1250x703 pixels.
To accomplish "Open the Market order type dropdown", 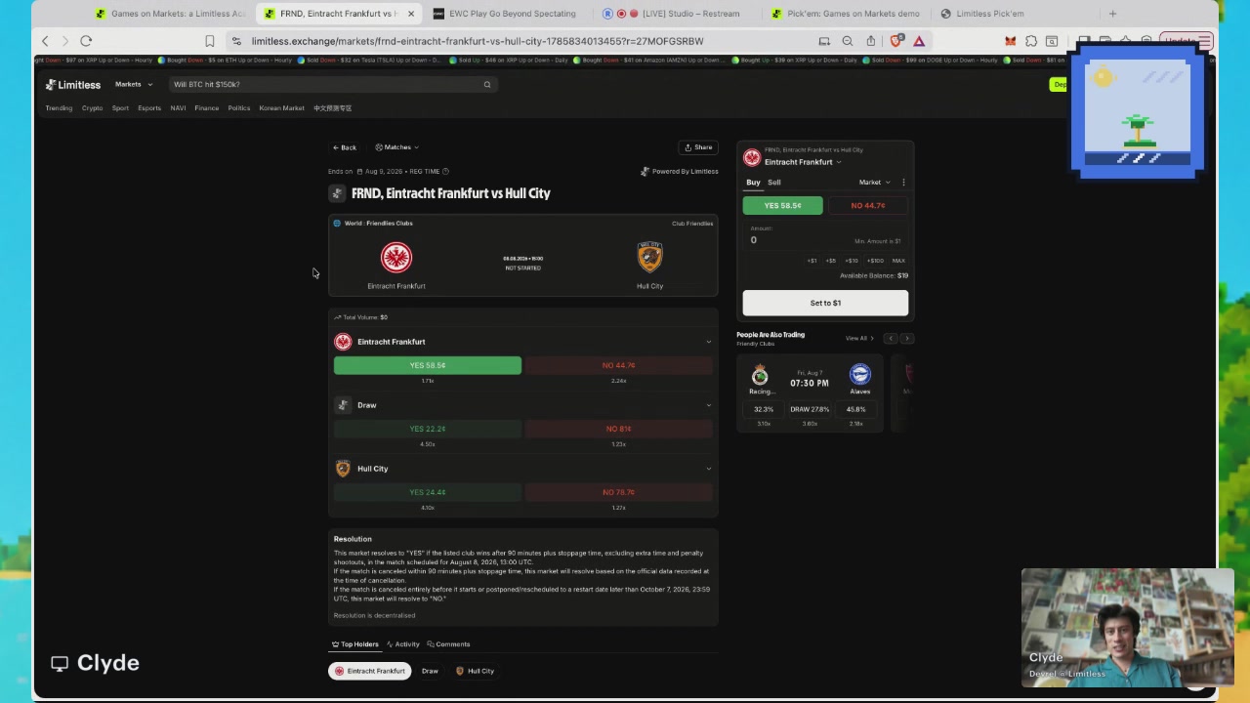I will click(874, 183).
